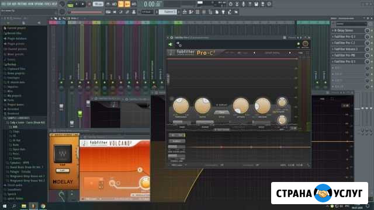Open the VIEW menu

coord(31,4)
